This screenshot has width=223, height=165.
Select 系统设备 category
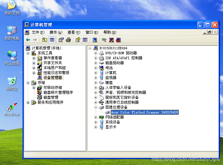(113, 122)
